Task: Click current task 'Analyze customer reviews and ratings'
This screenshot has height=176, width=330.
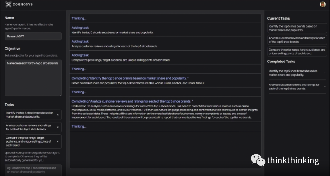Action: point(297,40)
